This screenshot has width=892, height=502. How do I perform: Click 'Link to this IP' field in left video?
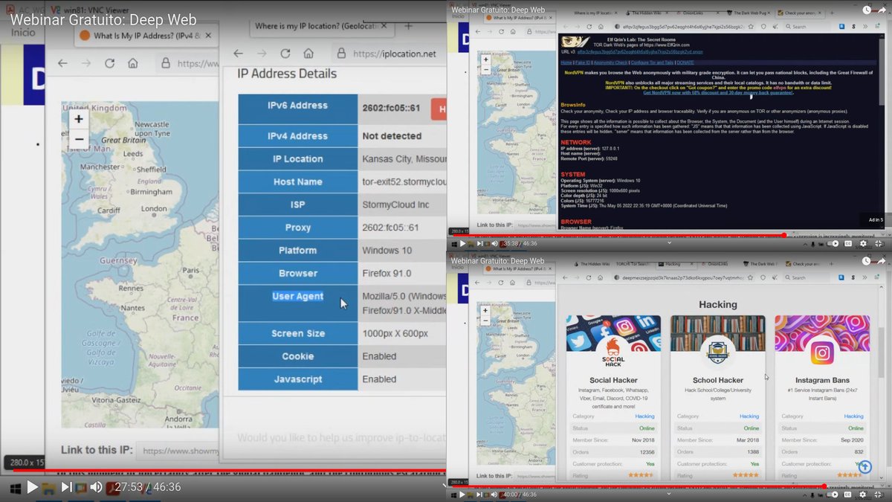(177, 451)
